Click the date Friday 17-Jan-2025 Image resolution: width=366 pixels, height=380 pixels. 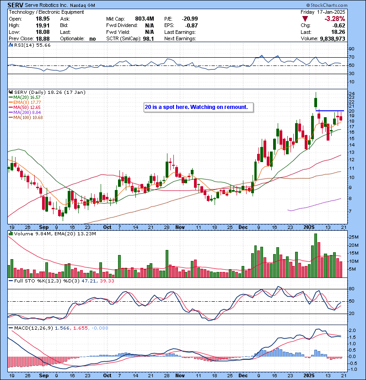point(323,12)
